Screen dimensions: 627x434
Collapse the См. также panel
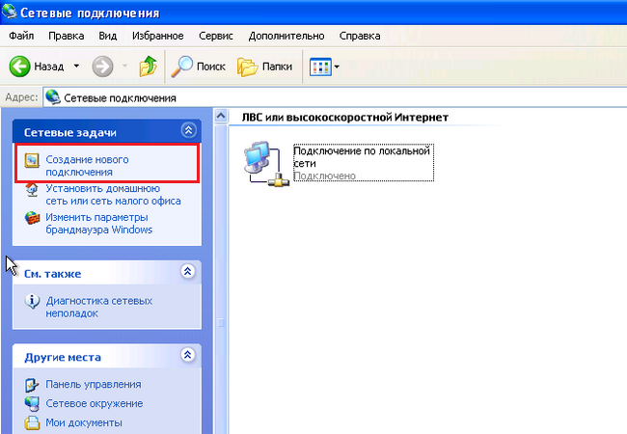188,272
